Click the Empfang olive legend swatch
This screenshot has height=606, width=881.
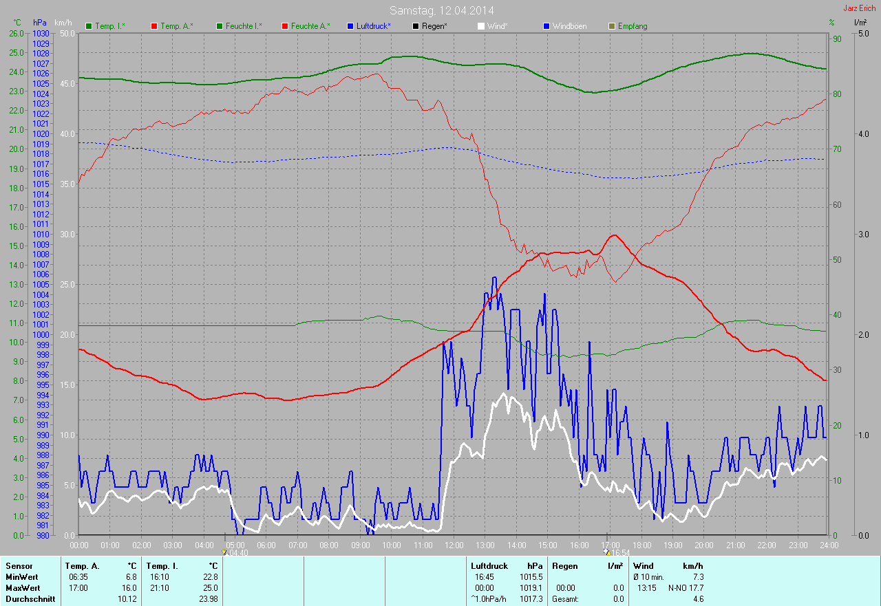pos(612,26)
